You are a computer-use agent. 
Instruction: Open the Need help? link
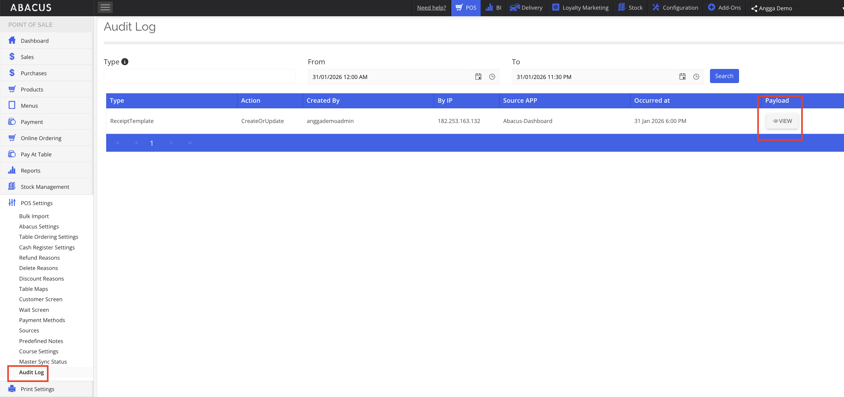point(431,7)
